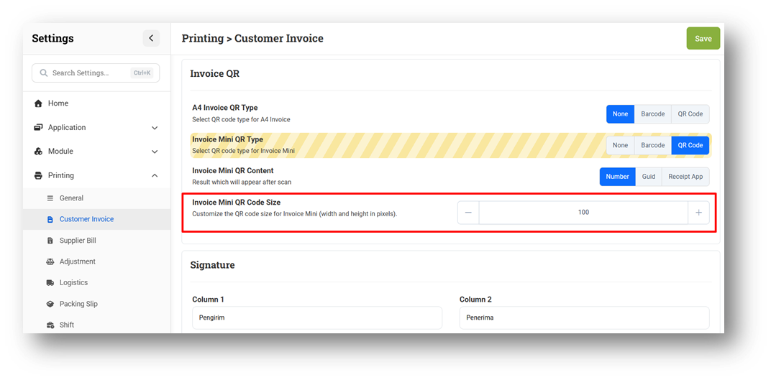The image size is (771, 380).
Task: Select Receipt App as QR content
Action: pyautogui.click(x=685, y=177)
